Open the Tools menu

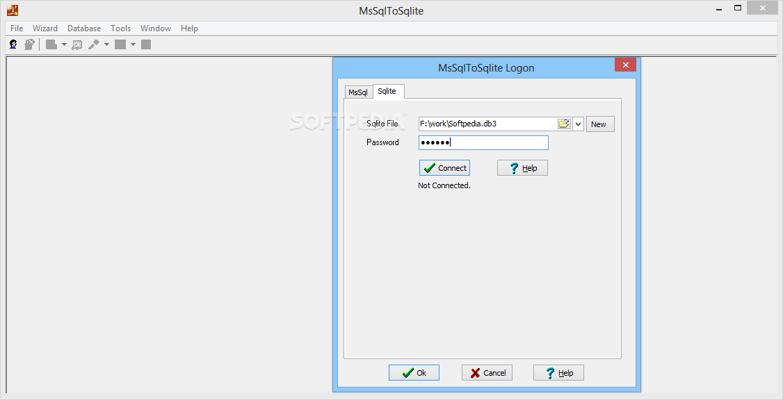[x=121, y=28]
